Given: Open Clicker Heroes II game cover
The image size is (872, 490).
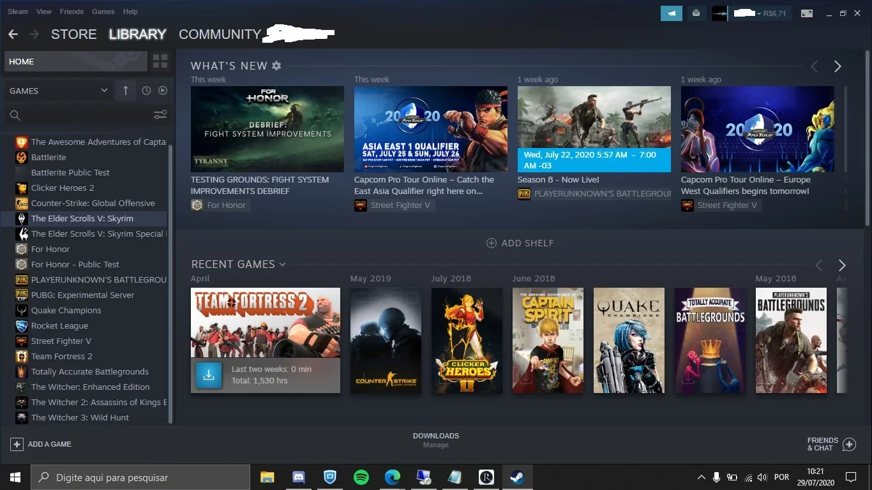Looking at the screenshot, I should [467, 340].
